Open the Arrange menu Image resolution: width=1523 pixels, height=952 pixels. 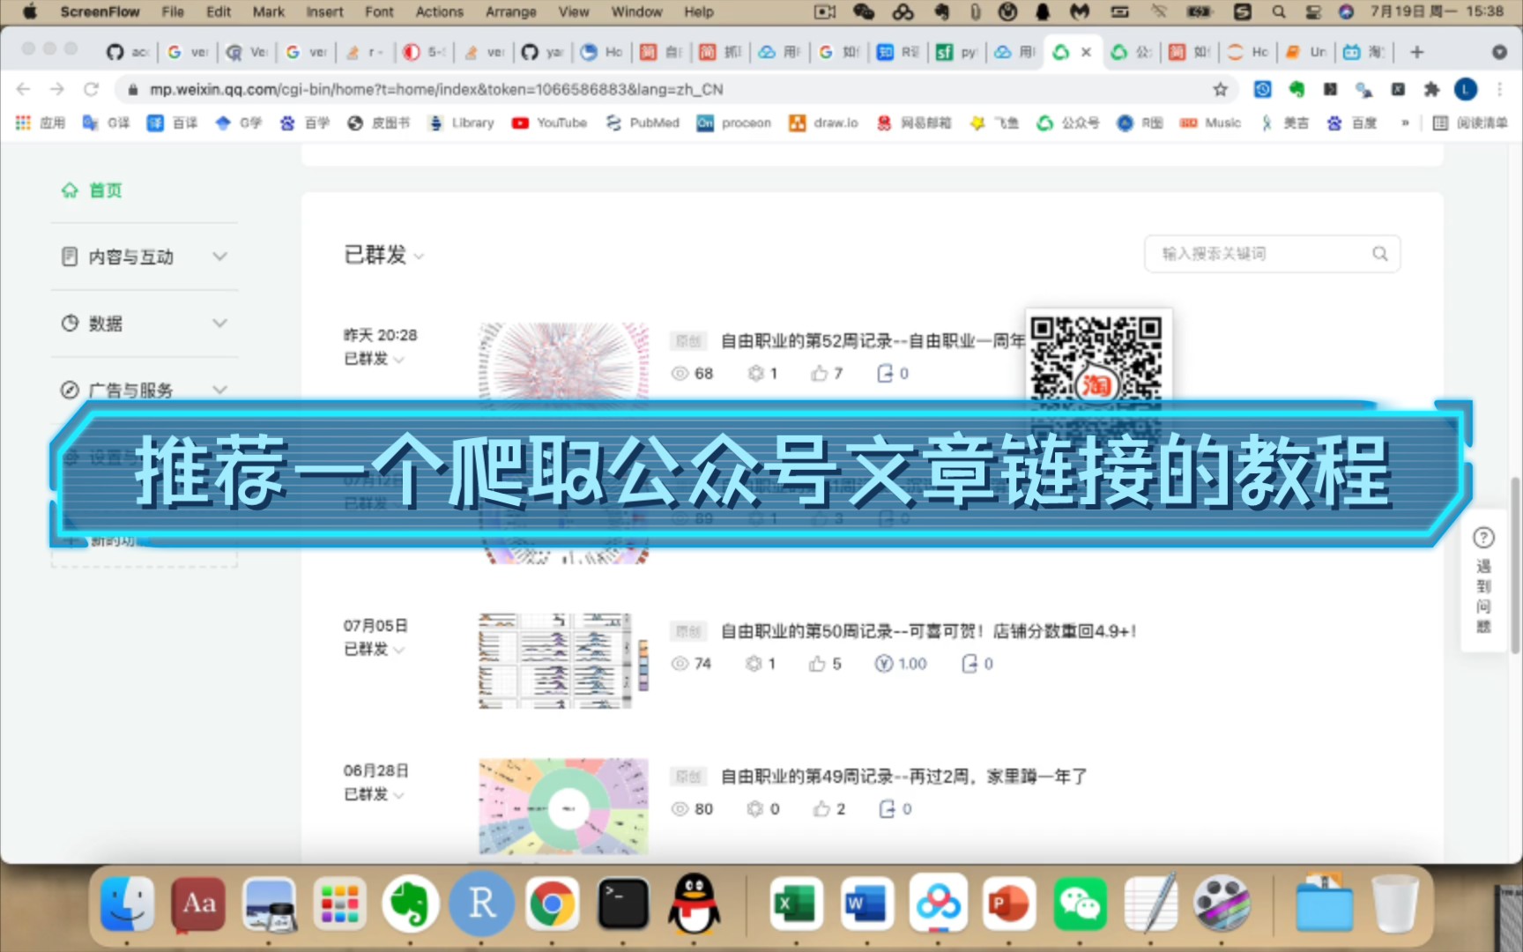click(x=510, y=11)
